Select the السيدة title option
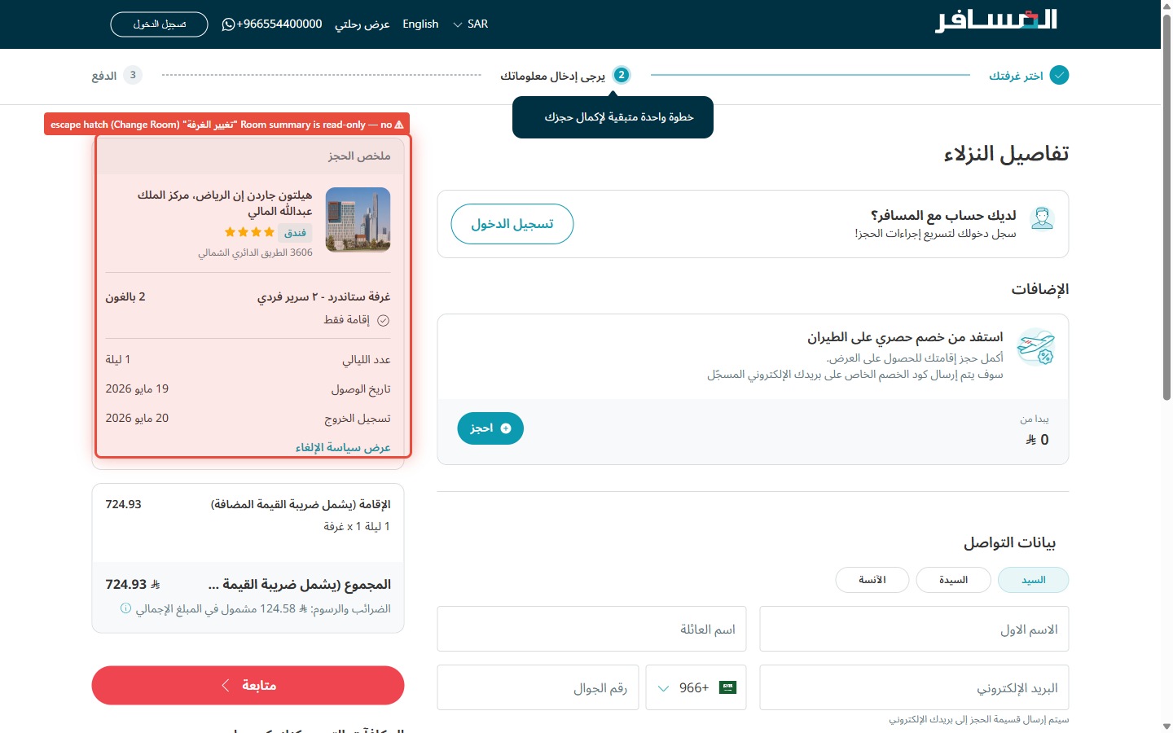Image resolution: width=1173 pixels, height=733 pixels. (x=954, y=580)
